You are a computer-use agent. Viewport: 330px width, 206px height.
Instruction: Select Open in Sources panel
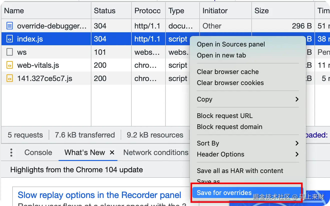[231, 44]
